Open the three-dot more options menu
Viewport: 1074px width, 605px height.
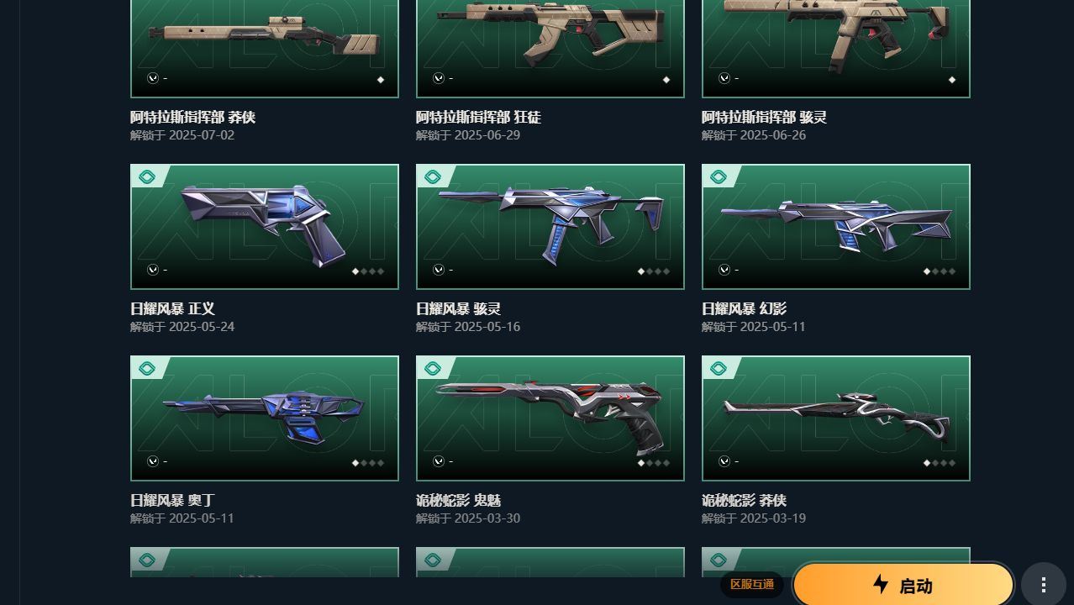point(1043,585)
